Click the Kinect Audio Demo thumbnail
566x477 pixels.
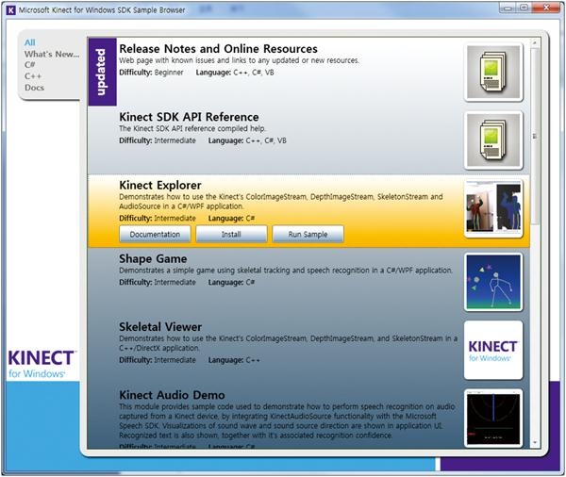[x=492, y=419]
